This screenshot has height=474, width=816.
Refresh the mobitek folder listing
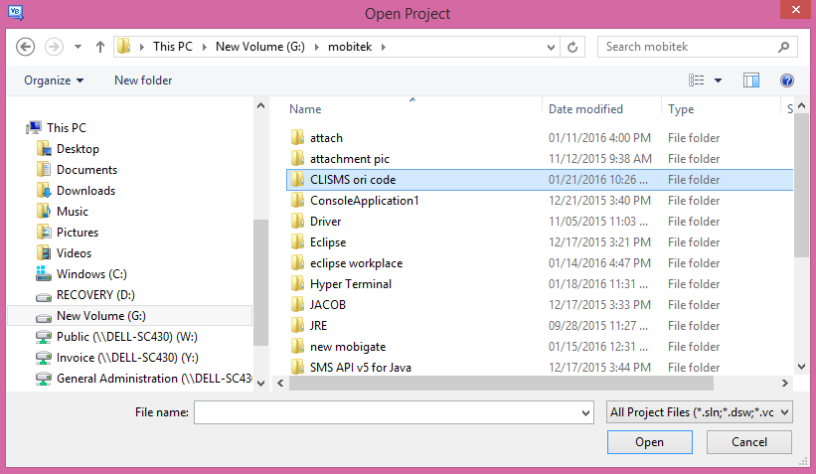coord(572,47)
